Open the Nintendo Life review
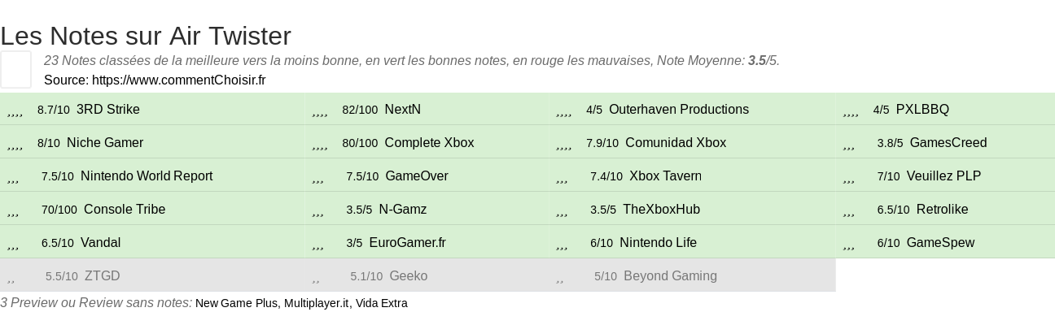The image size is (1055, 312). 658,243
